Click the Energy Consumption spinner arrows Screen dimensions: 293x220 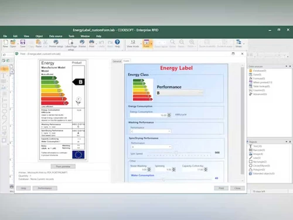pos(169,115)
